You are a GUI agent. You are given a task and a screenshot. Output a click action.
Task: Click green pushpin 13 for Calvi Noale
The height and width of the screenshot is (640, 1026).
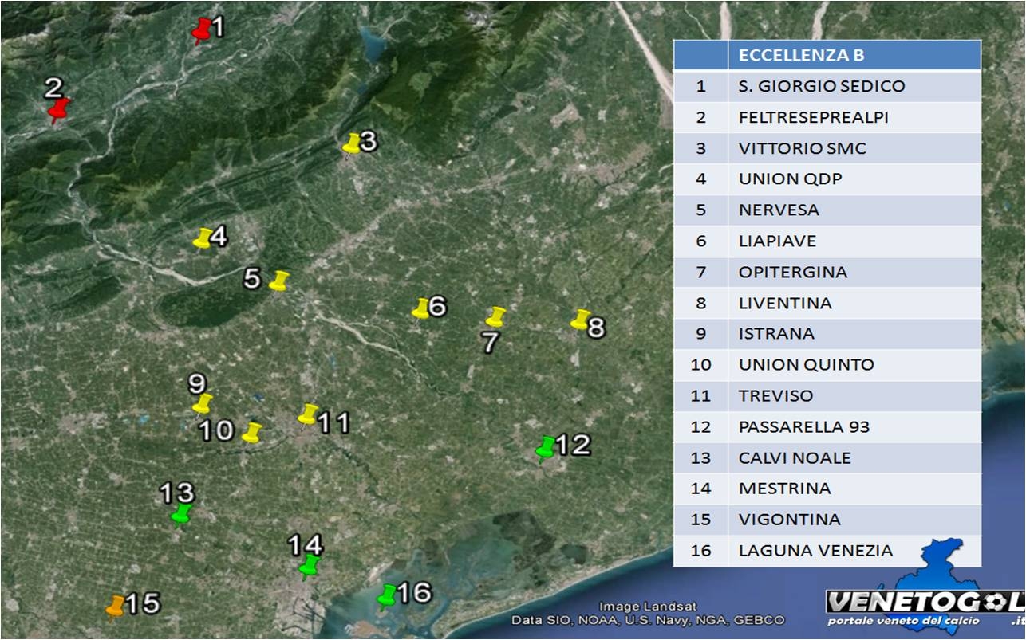tap(182, 514)
